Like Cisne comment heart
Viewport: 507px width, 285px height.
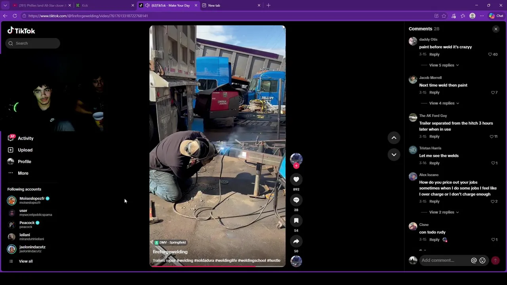[x=493, y=240]
